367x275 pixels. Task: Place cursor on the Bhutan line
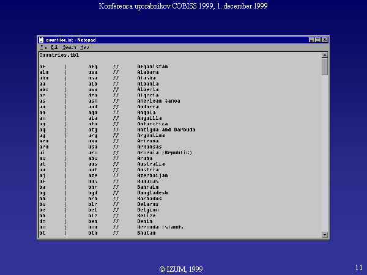point(147,233)
